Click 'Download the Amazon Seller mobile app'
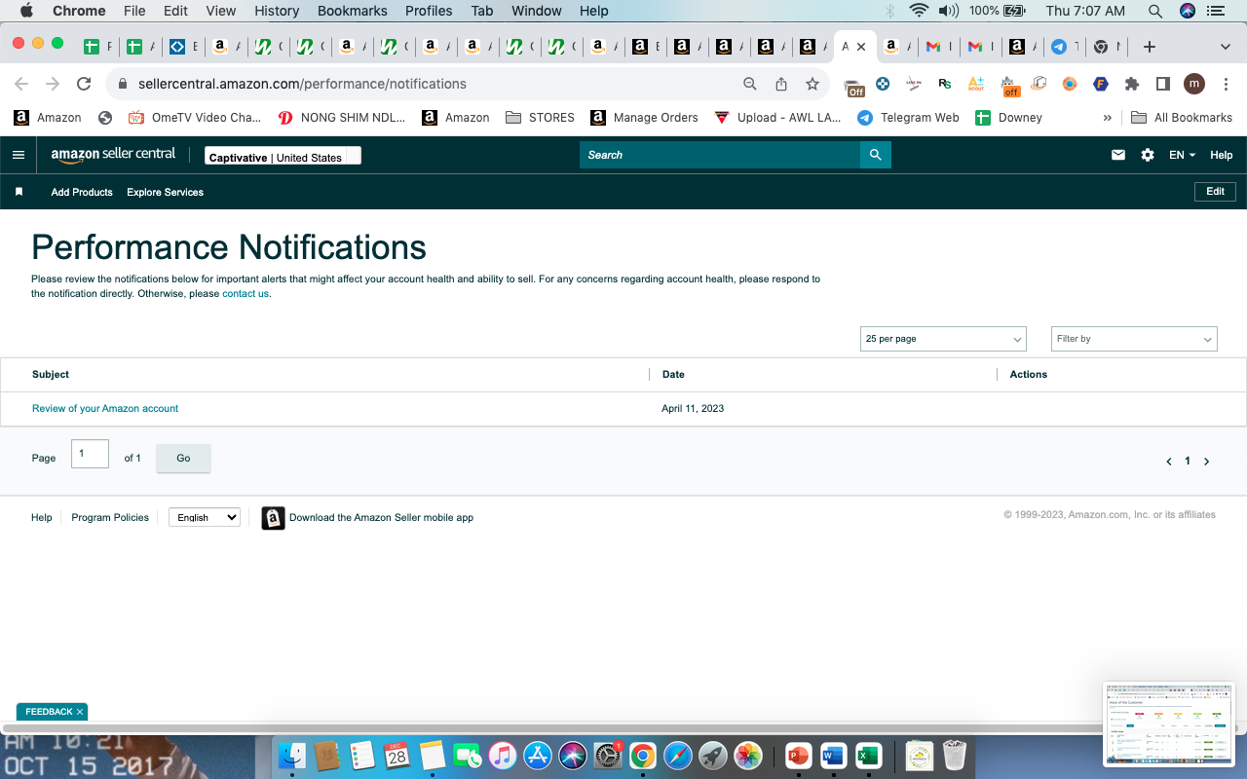The width and height of the screenshot is (1247, 779). [381, 518]
